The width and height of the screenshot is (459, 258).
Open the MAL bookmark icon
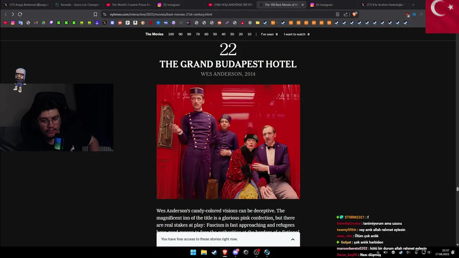[166, 23]
